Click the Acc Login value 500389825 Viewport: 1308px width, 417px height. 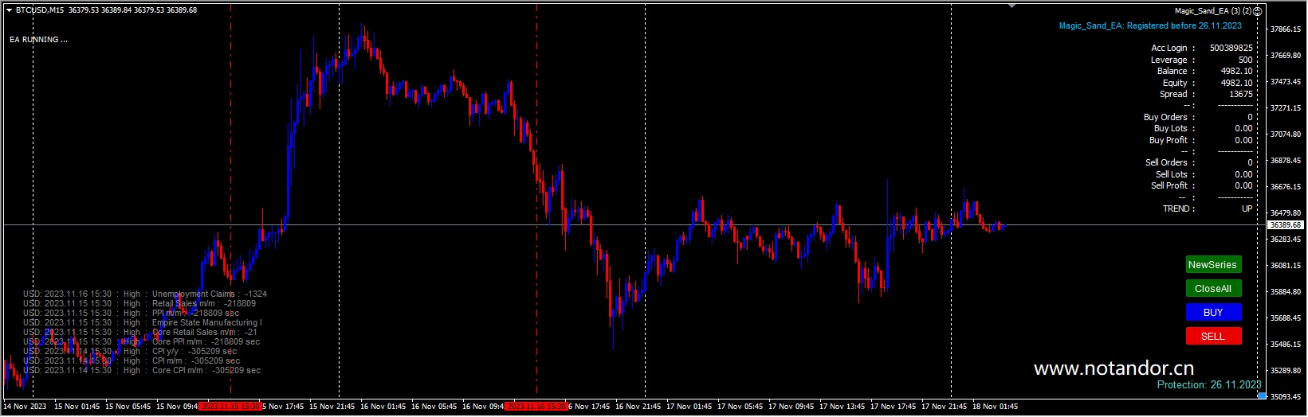click(x=1231, y=49)
